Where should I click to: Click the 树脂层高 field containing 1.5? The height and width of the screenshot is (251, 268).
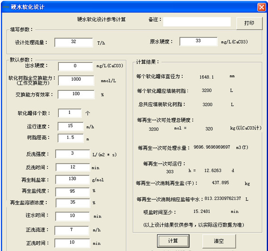[71, 138]
